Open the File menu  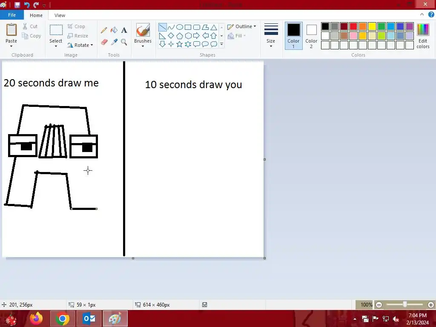11,15
